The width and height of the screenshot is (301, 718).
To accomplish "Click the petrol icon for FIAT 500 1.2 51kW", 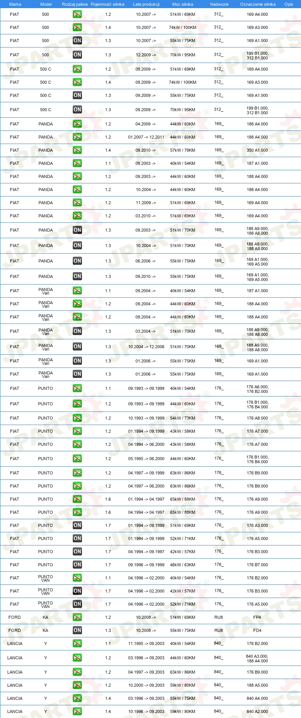I will click(x=77, y=14).
